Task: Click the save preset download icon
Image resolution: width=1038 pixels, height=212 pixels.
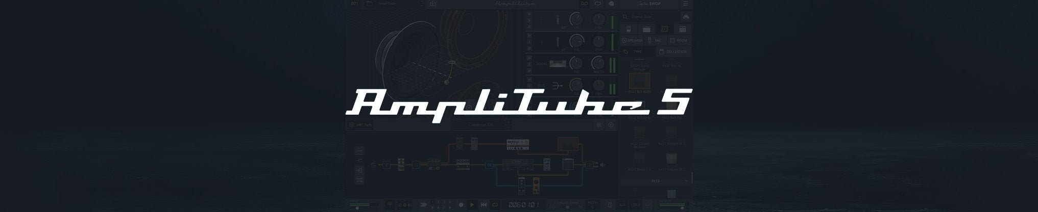Action: coord(432,4)
